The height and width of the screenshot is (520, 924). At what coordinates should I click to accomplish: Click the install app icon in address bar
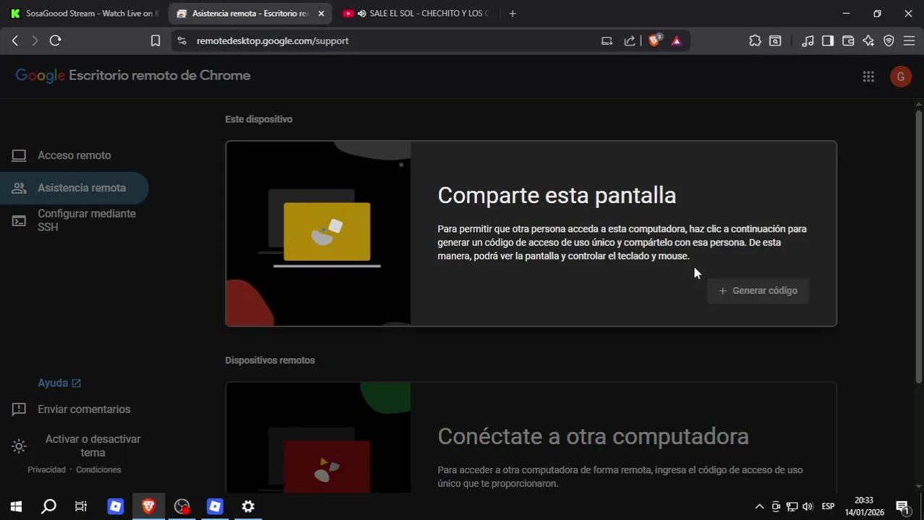click(x=607, y=41)
